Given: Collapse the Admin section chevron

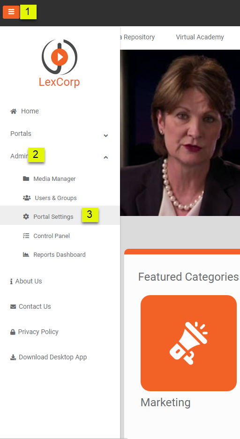Looking at the screenshot, I should pos(106,157).
